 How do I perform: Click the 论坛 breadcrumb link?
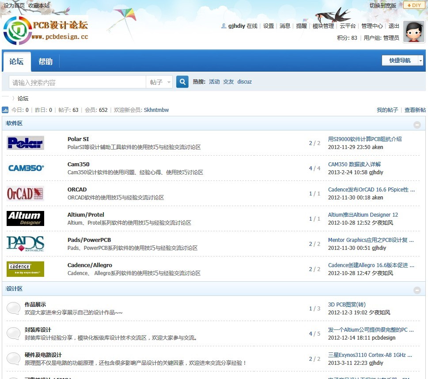pyautogui.click(x=23, y=98)
